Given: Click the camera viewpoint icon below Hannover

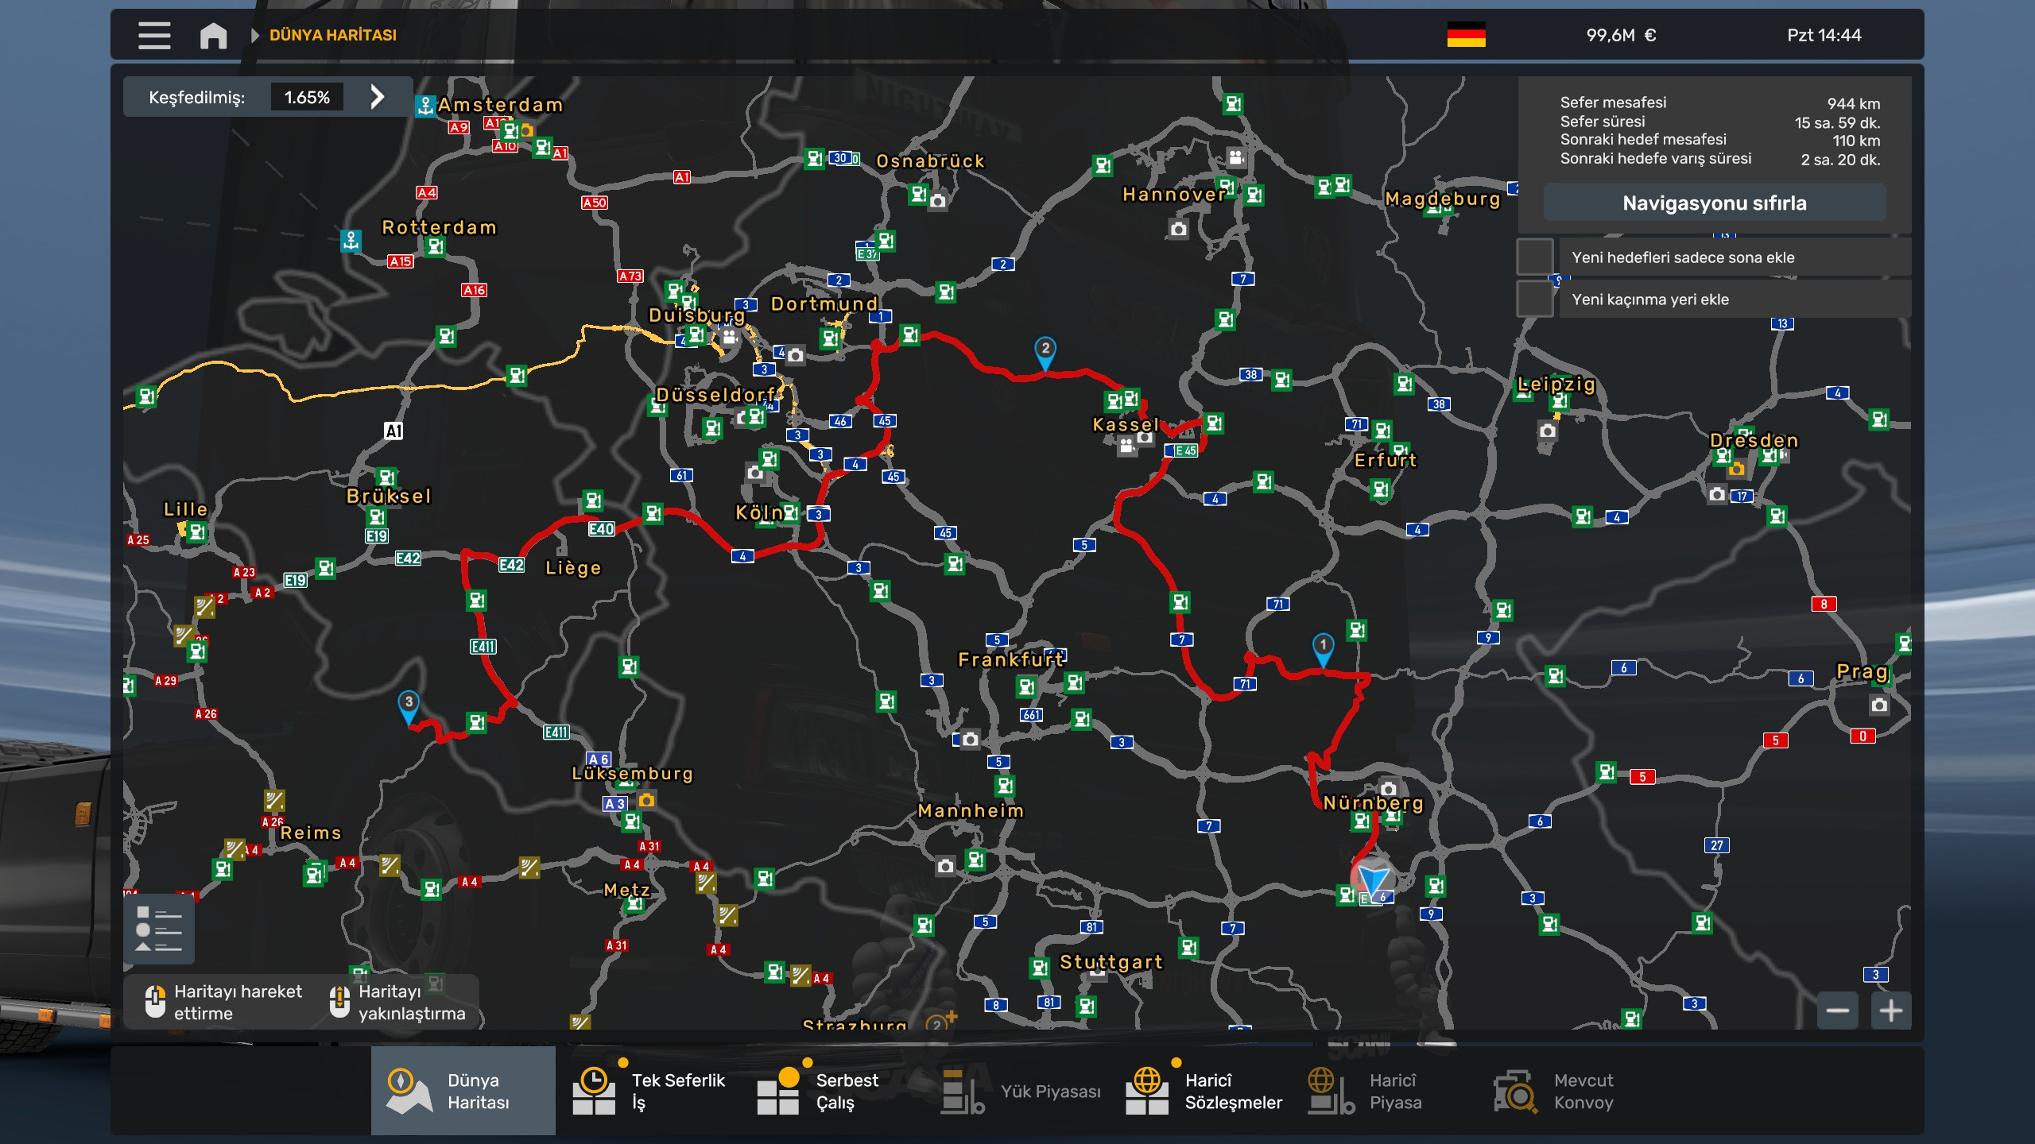Looking at the screenshot, I should (1178, 230).
